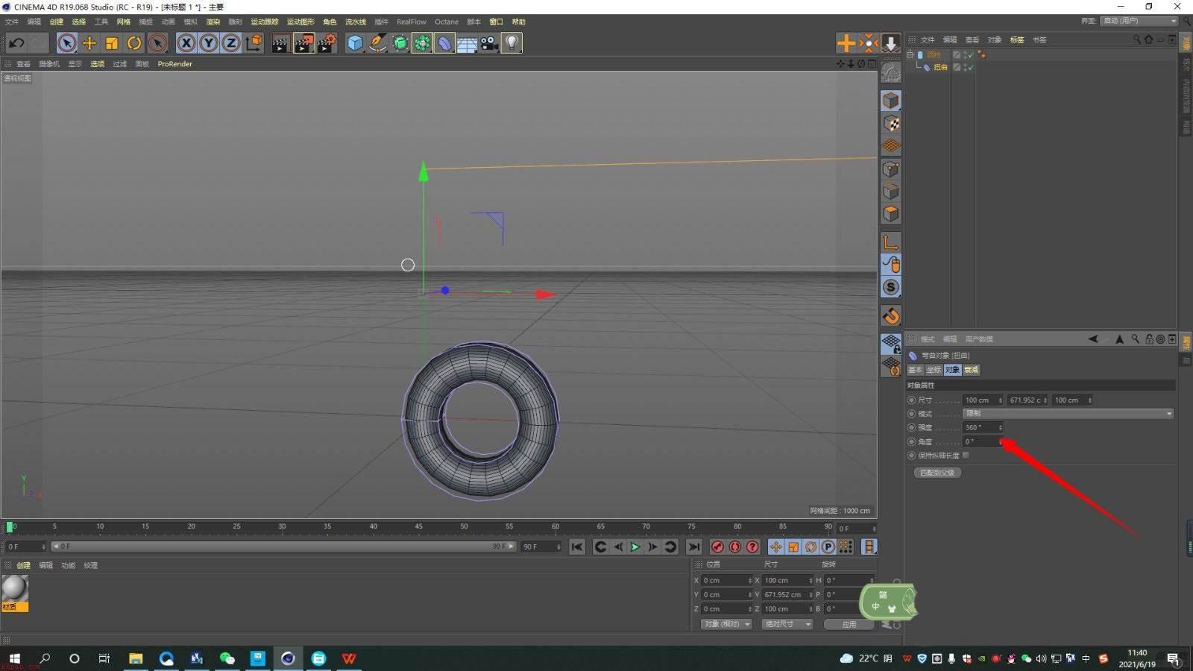Image resolution: width=1193 pixels, height=671 pixels.
Task: Open WeChat from the Windows taskbar
Action: point(227,658)
